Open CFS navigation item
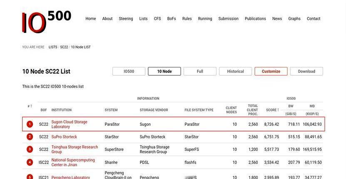 [157, 19]
